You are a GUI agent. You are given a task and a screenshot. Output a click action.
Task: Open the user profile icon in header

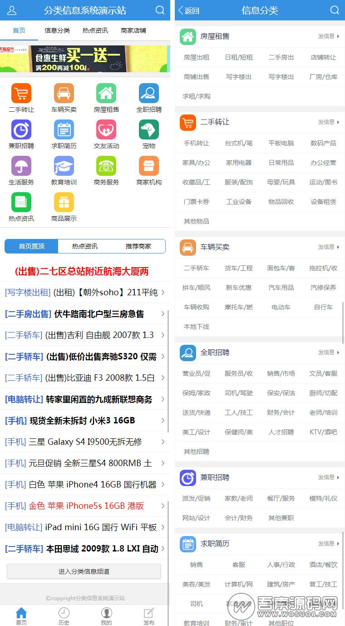tap(12, 10)
